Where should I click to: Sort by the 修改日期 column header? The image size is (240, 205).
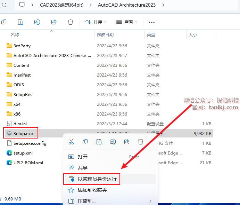click(105, 35)
